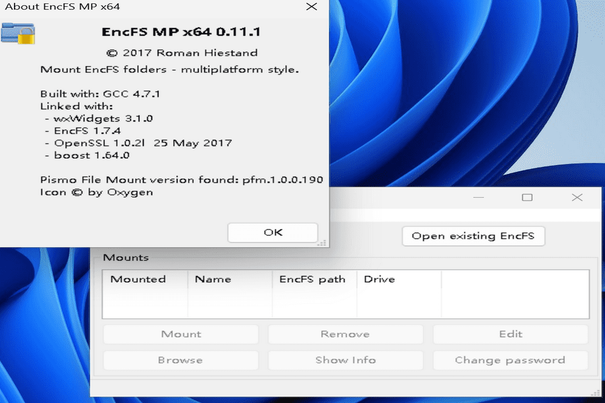Minimize the EncFS MP main window
The height and width of the screenshot is (403, 605).
pos(479,198)
